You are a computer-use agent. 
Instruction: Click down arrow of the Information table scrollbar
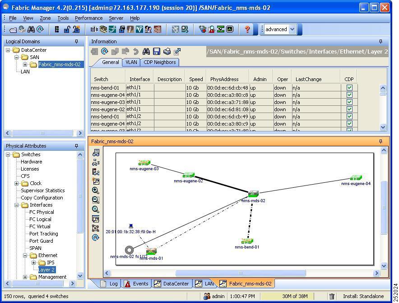point(383,127)
